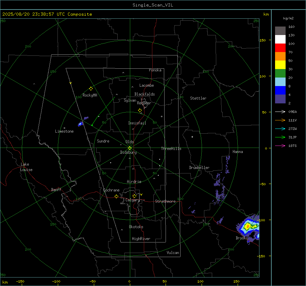
Task: Click the Drumheller label
Action: [199, 168]
